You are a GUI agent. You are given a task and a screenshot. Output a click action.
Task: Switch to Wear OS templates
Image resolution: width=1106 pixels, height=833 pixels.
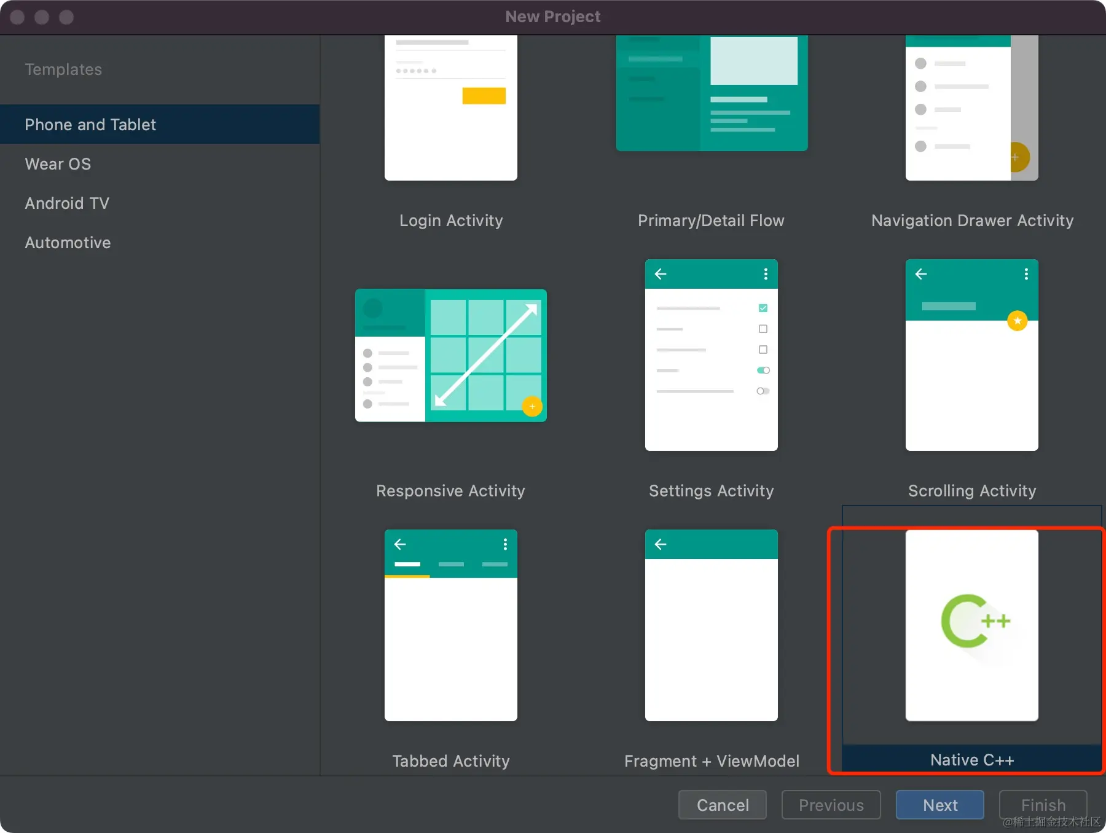[x=160, y=163]
